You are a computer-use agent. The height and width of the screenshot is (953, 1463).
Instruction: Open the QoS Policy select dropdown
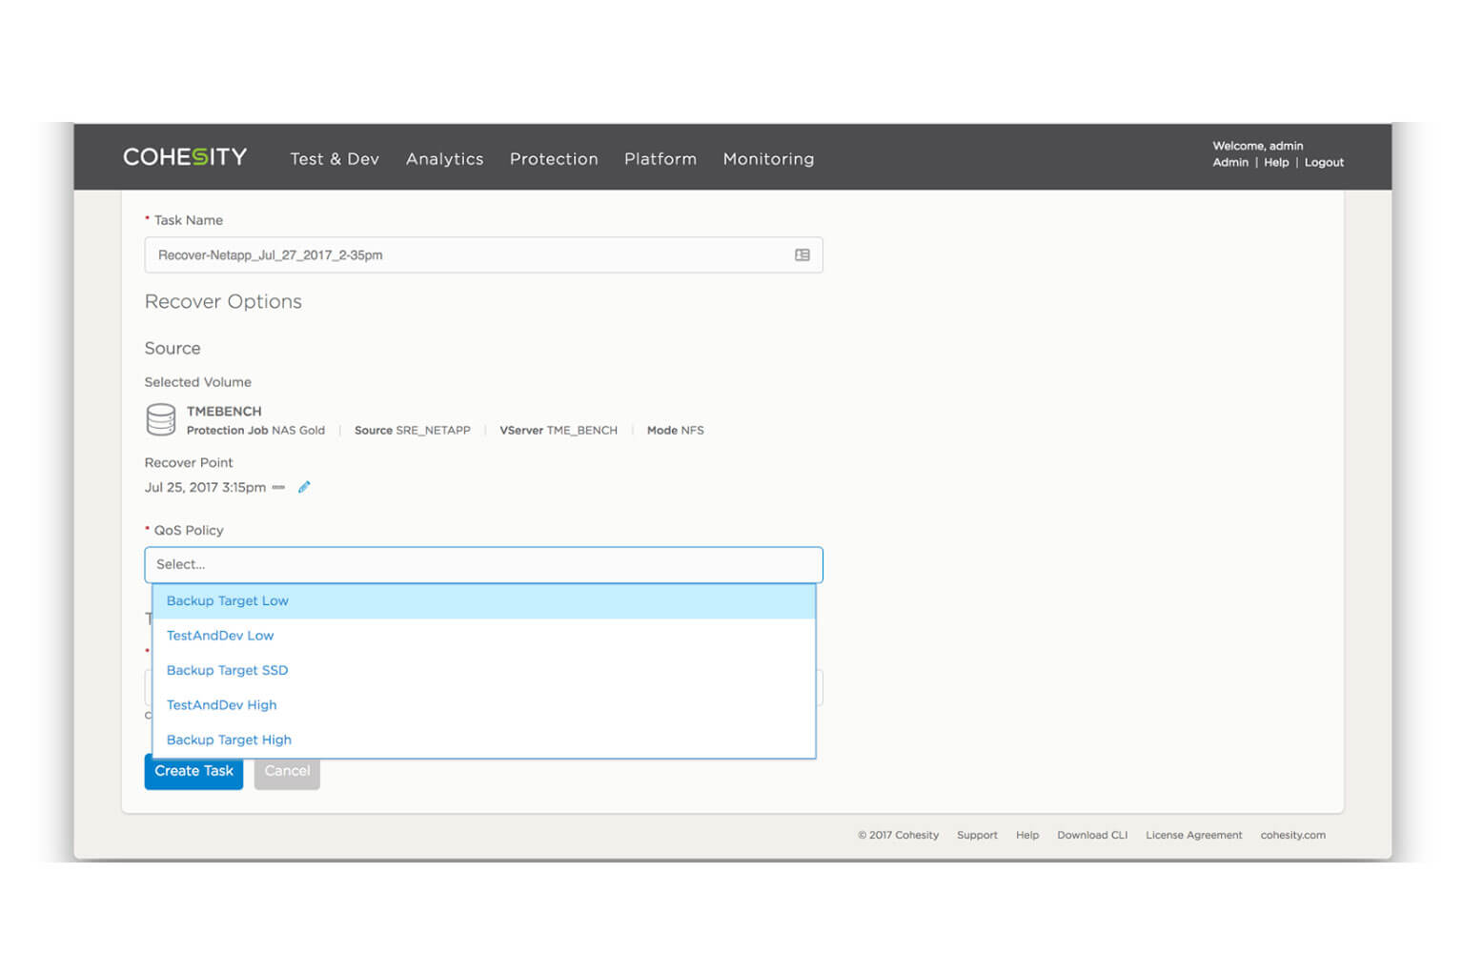click(483, 564)
